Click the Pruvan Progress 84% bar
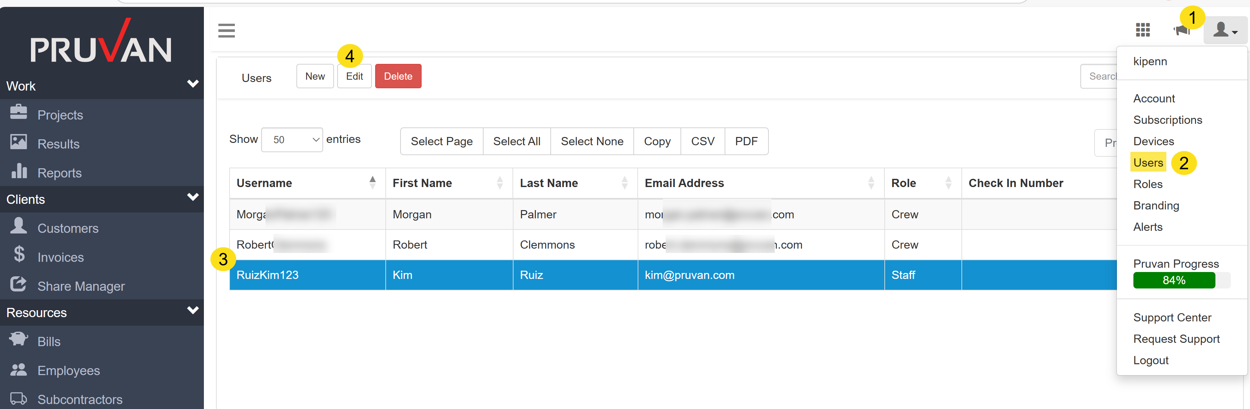The width and height of the screenshot is (1250, 409). click(x=1173, y=280)
